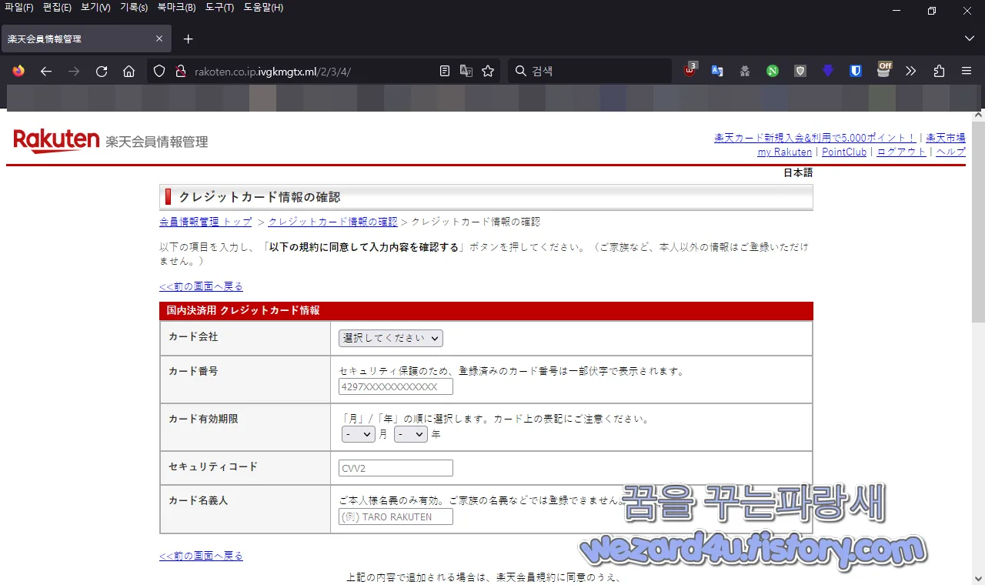
Task: Open the expiration year (年) dropdown
Action: (411, 434)
